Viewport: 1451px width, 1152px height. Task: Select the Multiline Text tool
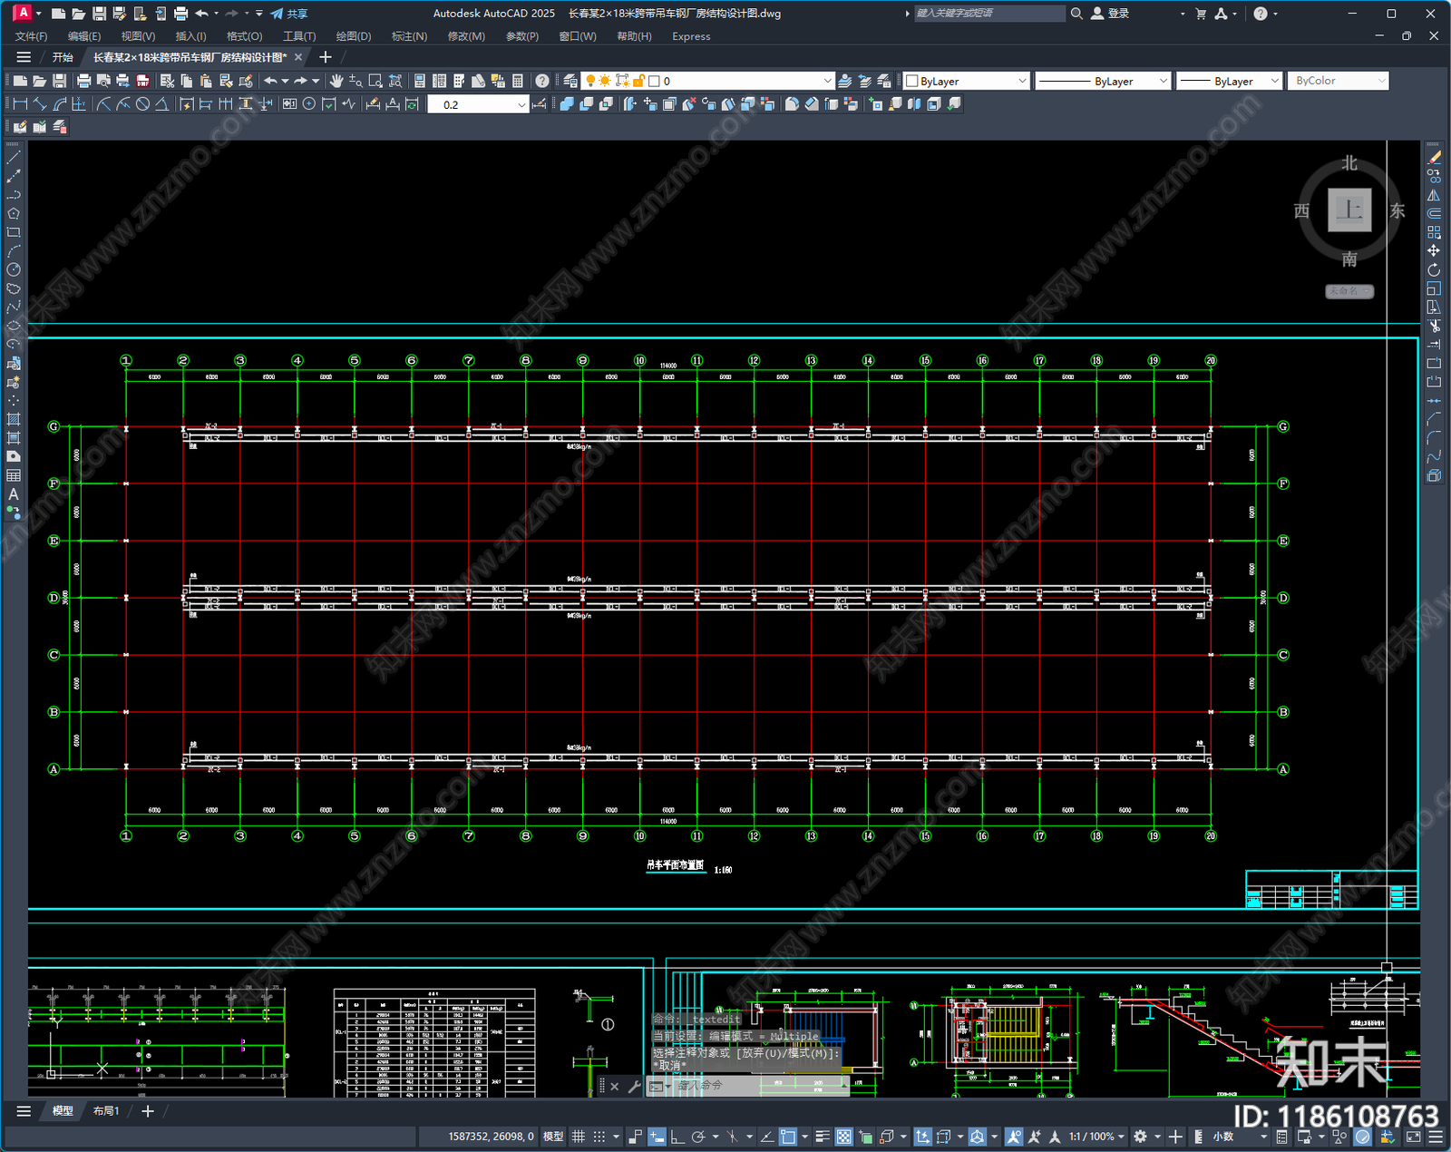(x=14, y=494)
